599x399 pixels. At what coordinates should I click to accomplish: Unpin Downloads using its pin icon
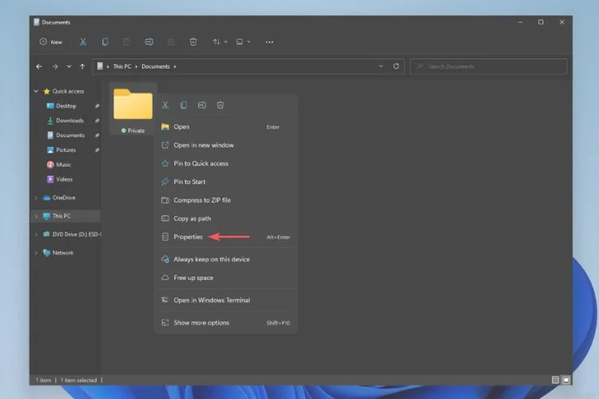(97, 120)
